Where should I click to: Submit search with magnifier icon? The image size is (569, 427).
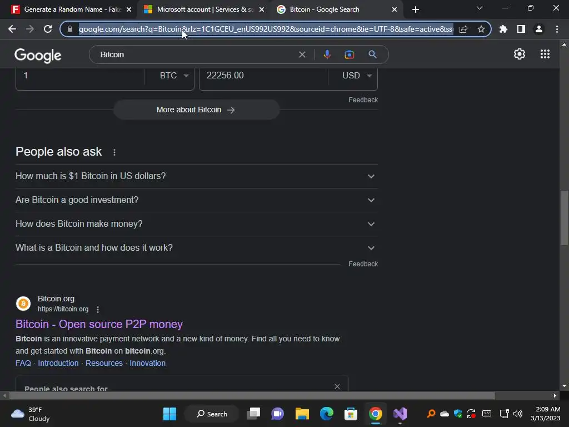pos(372,54)
